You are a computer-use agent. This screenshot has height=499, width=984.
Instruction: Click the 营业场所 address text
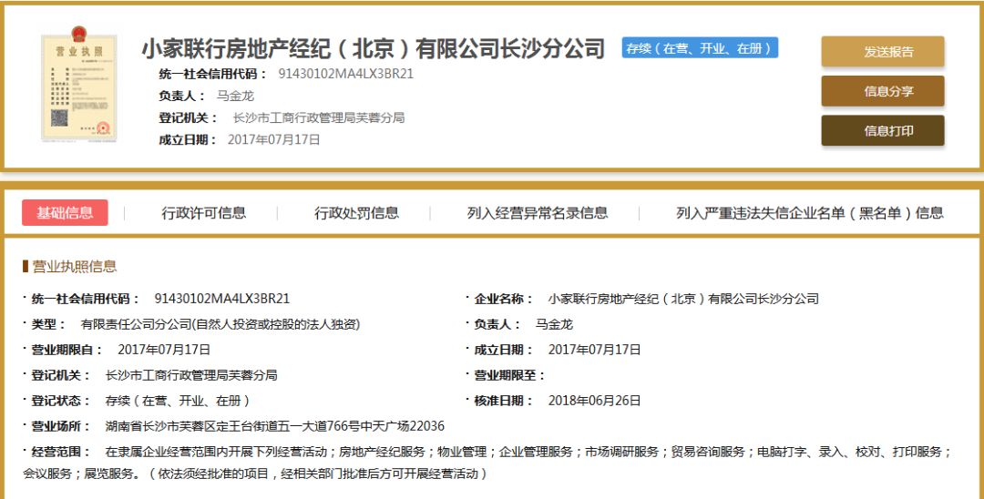(x=275, y=426)
